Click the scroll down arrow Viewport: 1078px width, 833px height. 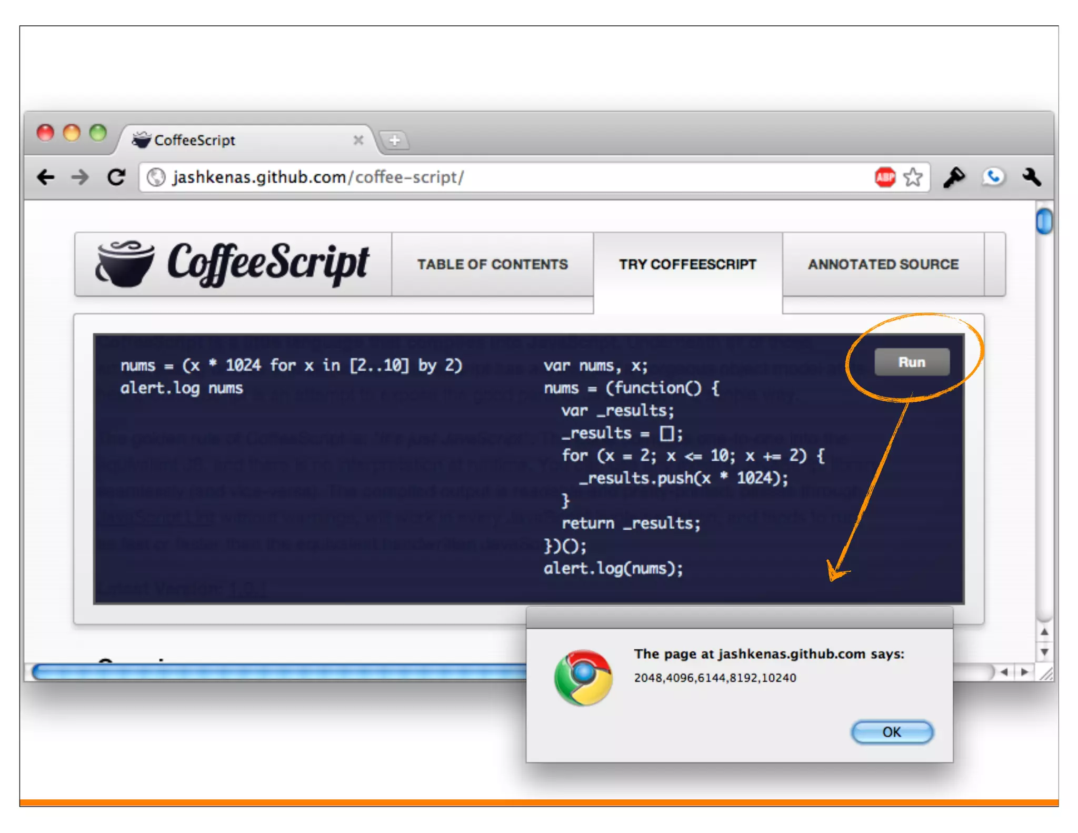pyautogui.click(x=1044, y=652)
